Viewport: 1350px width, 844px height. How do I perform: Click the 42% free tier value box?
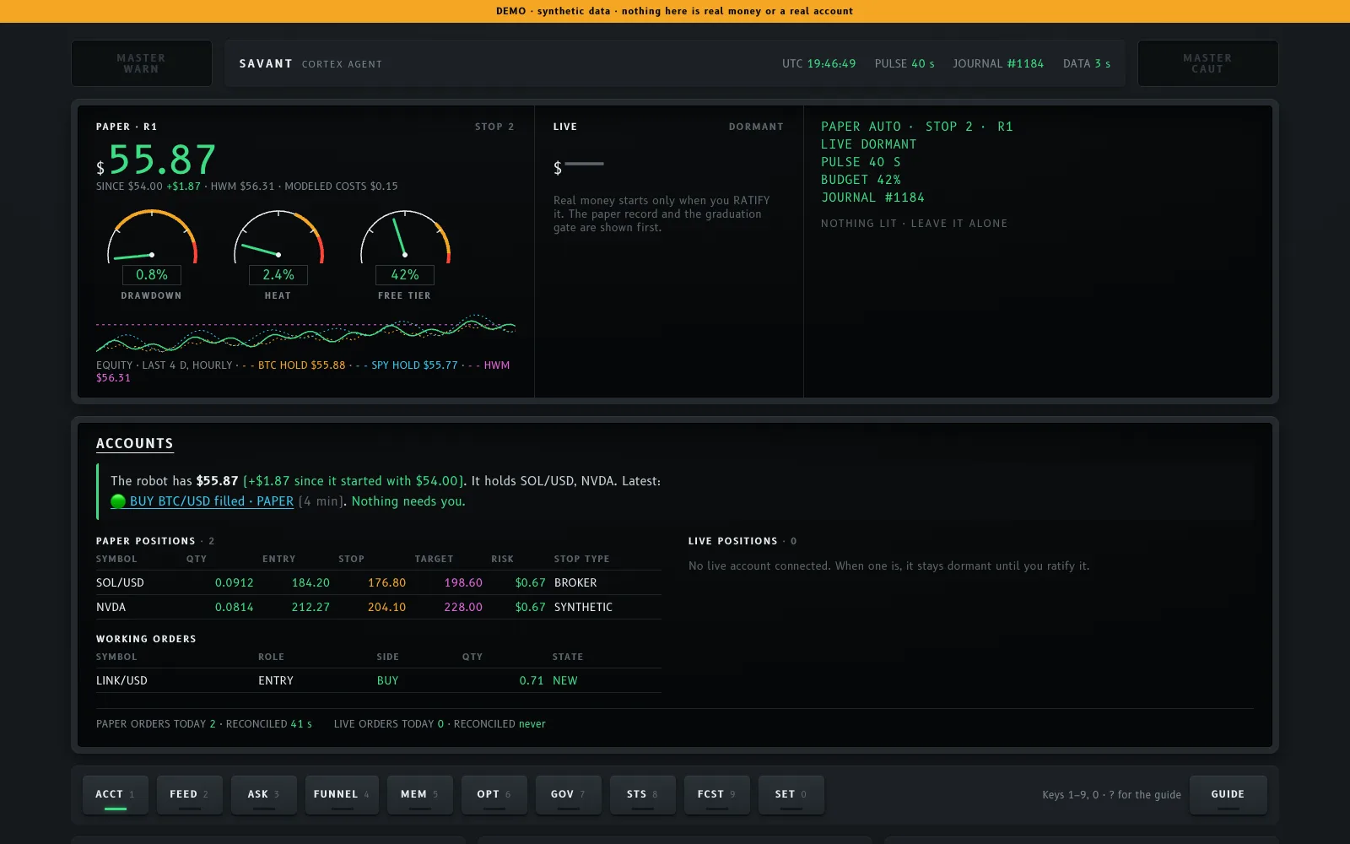(x=405, y=275)
